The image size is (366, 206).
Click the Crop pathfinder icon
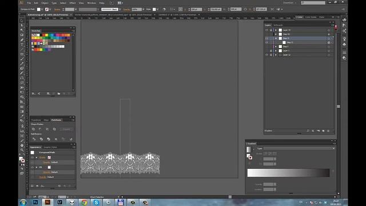point(56,139)
